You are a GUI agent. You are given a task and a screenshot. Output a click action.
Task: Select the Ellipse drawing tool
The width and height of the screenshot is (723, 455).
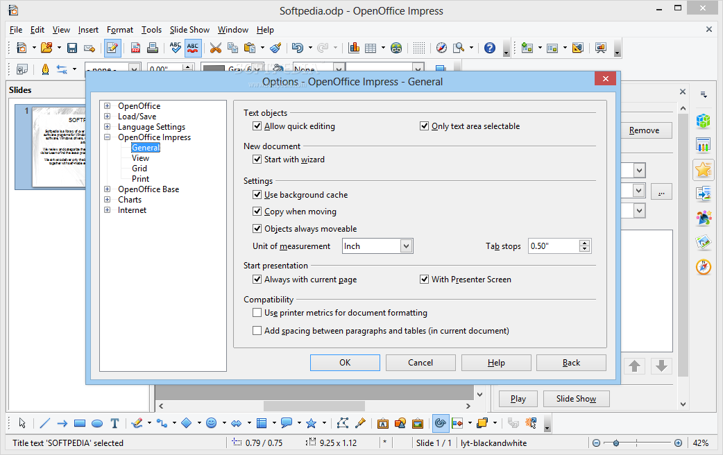[x=97, y=423]
